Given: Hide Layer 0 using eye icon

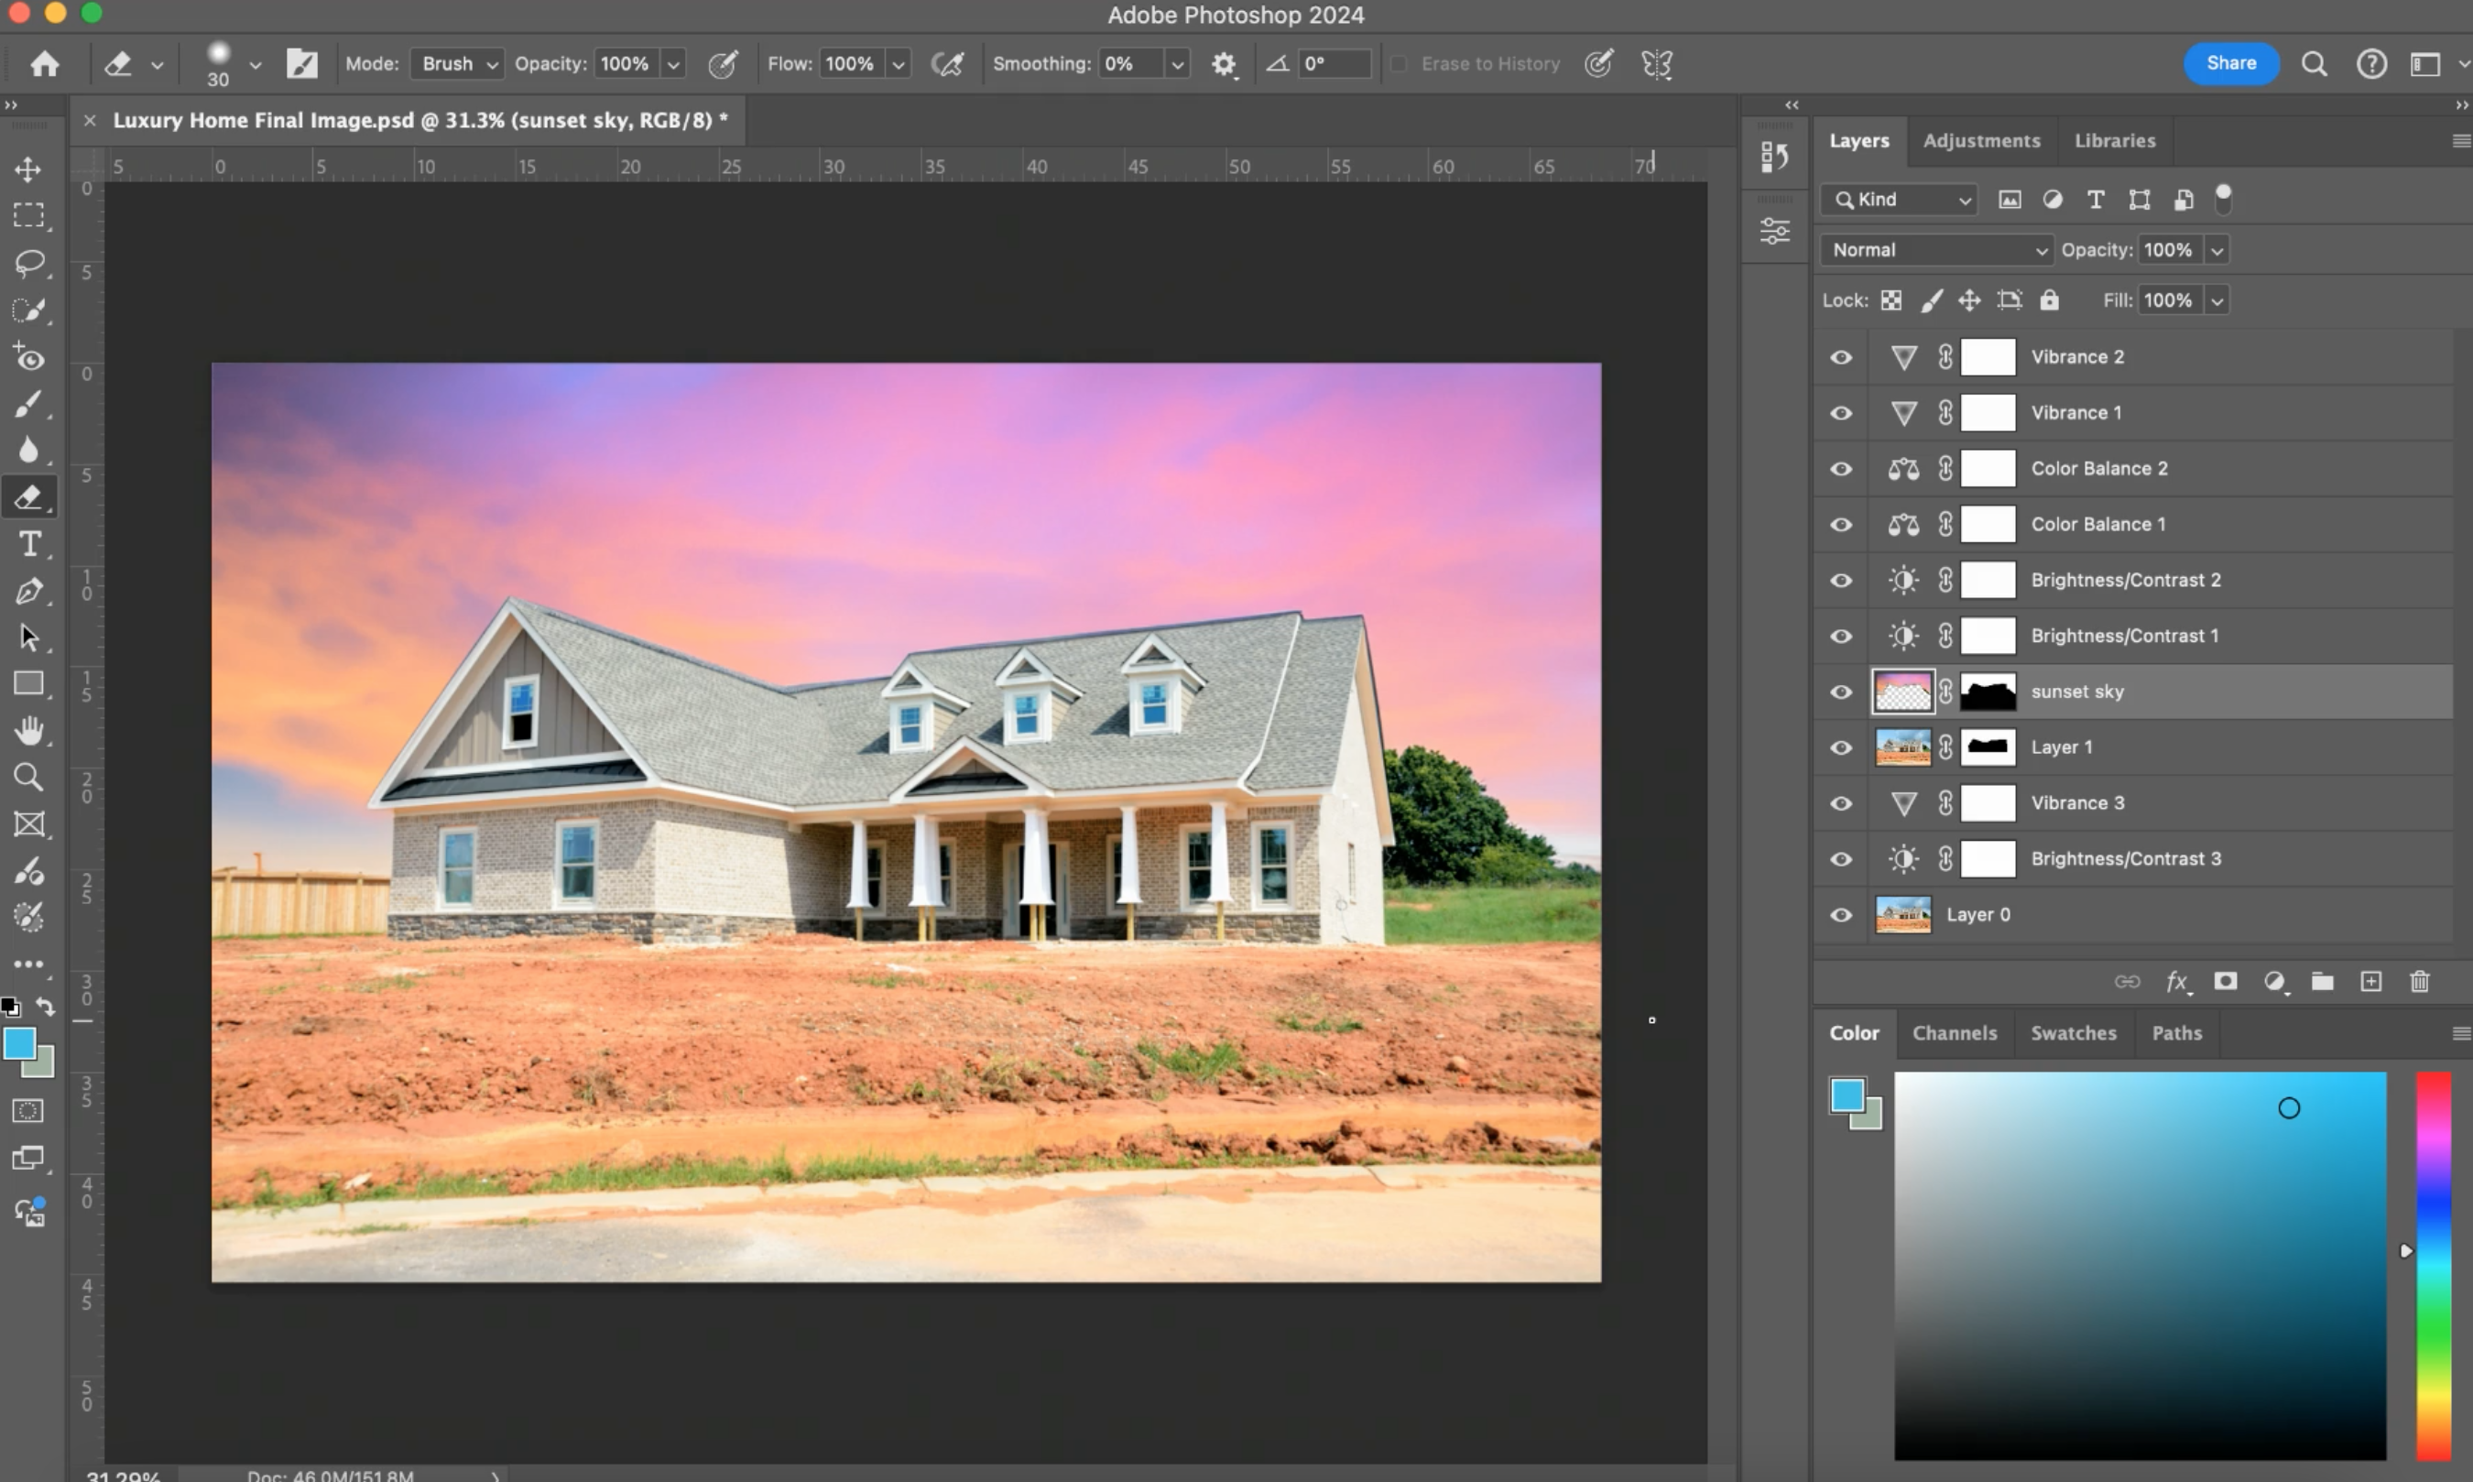Looking at the screenshot, I should 1841,915.
